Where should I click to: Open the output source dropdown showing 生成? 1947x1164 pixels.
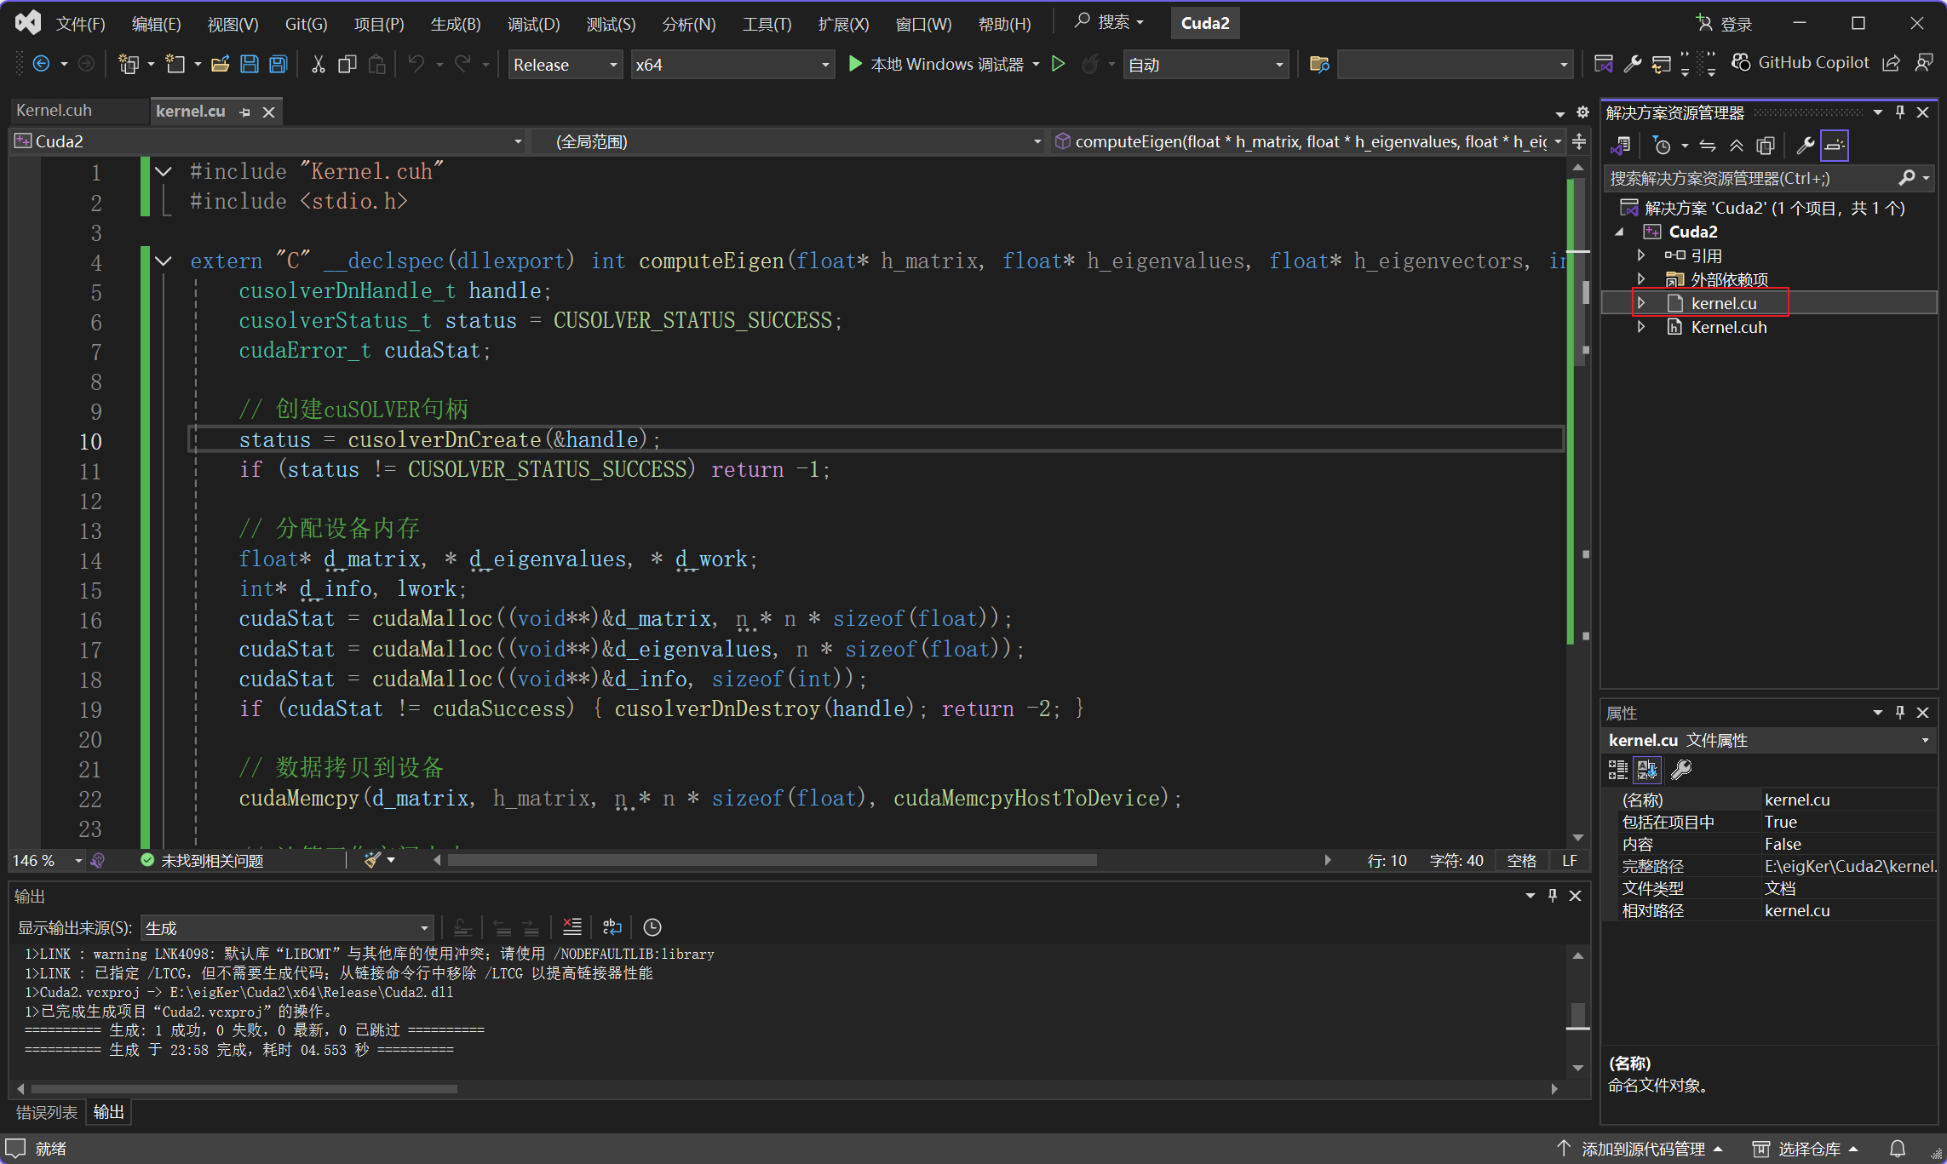tap(287, 927)
